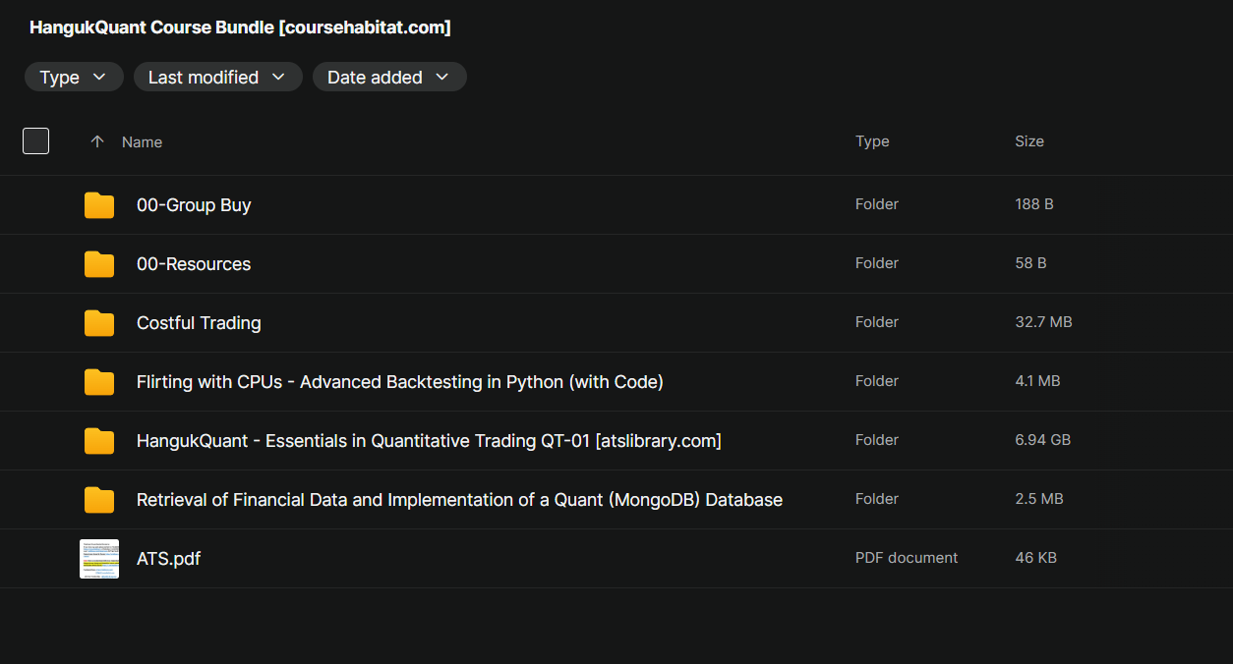Tick the select-all checkbox in header
The height and width of the screenshot is (664, 1233).
[36, 141]
